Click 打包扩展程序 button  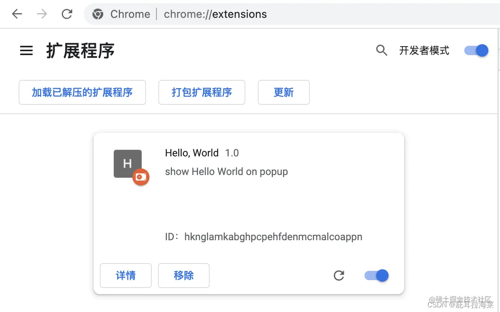tap(201, 92)
